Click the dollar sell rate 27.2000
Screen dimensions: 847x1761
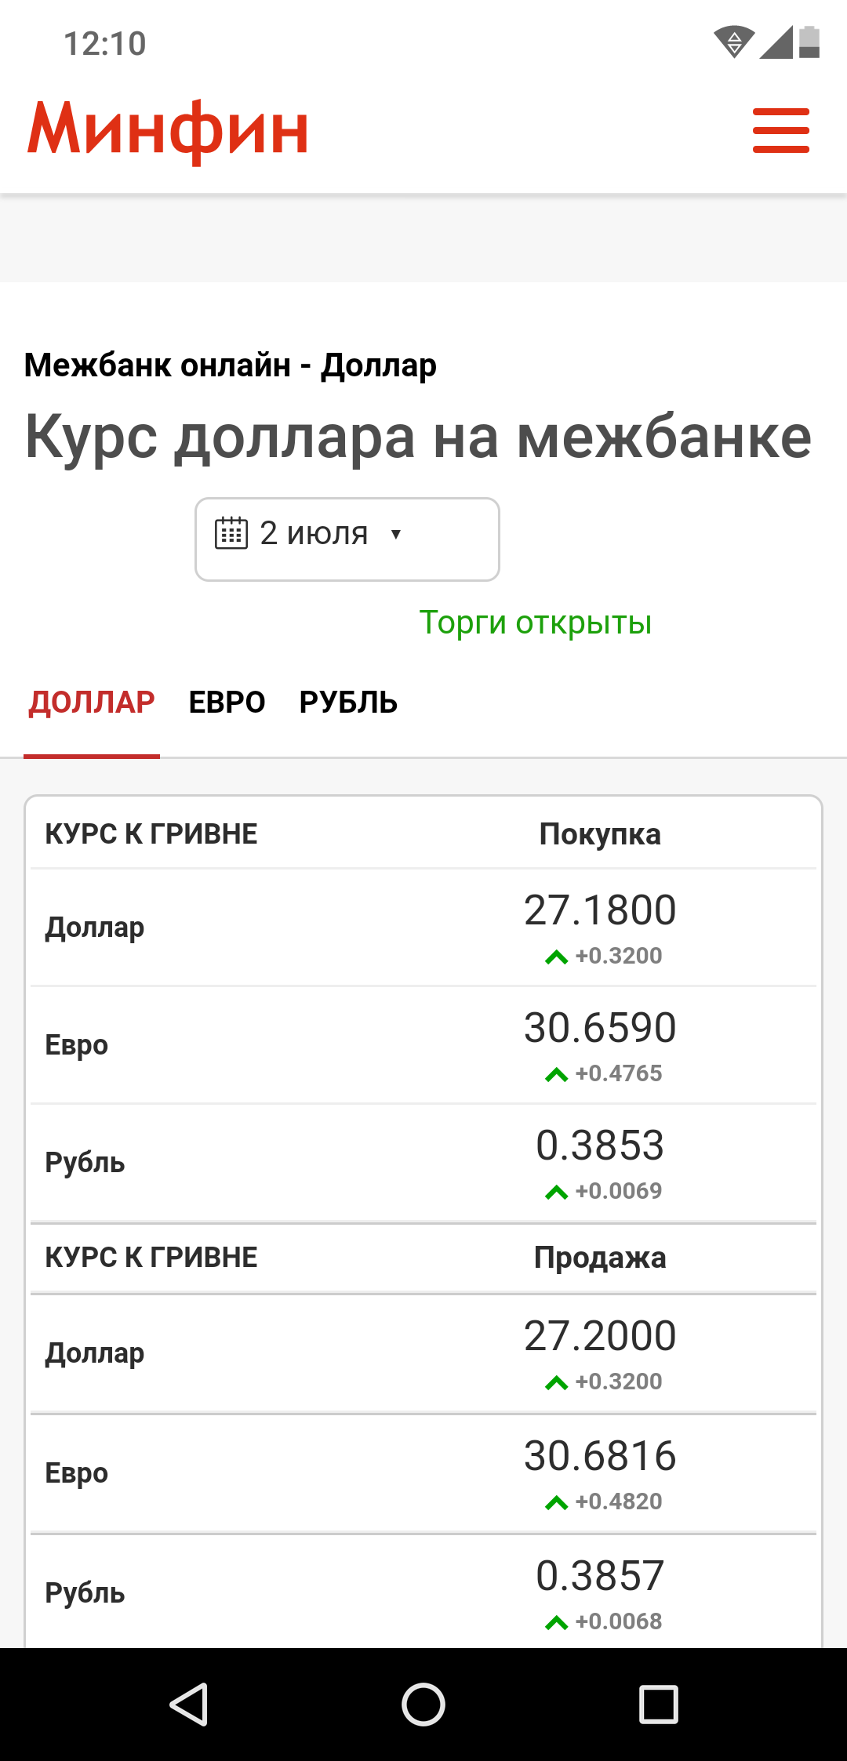pos(600,1336)
